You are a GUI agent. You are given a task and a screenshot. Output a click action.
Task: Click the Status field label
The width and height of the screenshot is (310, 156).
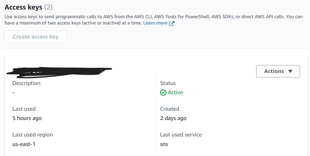[168, 83]
